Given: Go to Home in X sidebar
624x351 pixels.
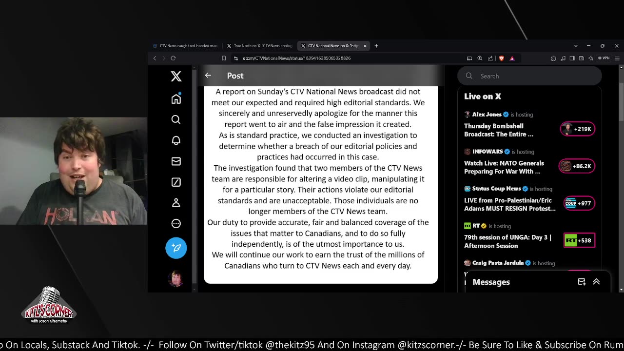Looking at the screenshot, I should pos(176,98).
